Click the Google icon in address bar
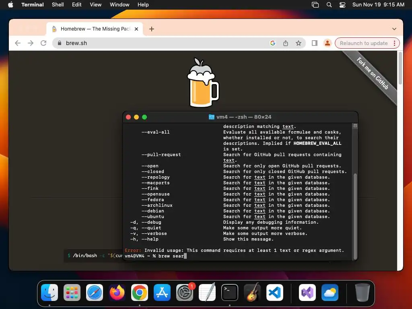 (273, 43)
